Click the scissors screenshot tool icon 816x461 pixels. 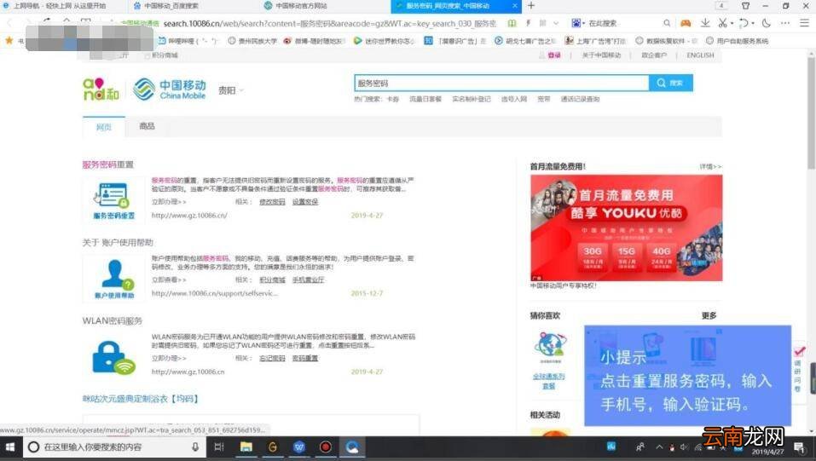click(722, 23)
